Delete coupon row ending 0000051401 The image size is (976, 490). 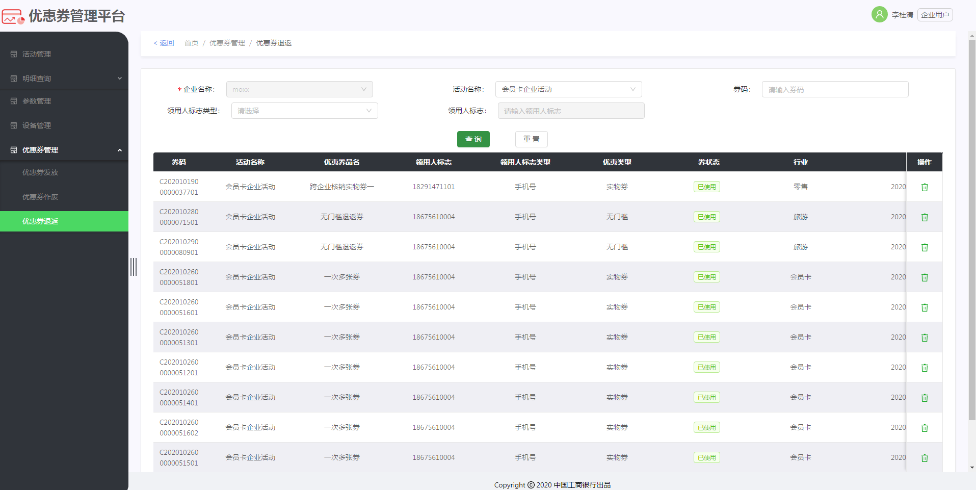(925, 398)
